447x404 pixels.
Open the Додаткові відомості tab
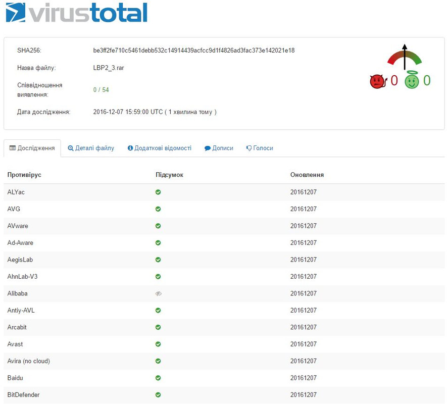coord(160,148)
